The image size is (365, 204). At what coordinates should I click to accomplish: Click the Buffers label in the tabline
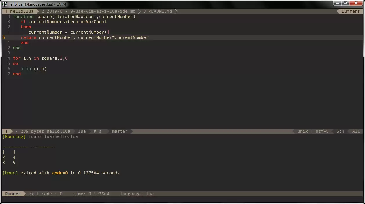[x=350, y=11]
